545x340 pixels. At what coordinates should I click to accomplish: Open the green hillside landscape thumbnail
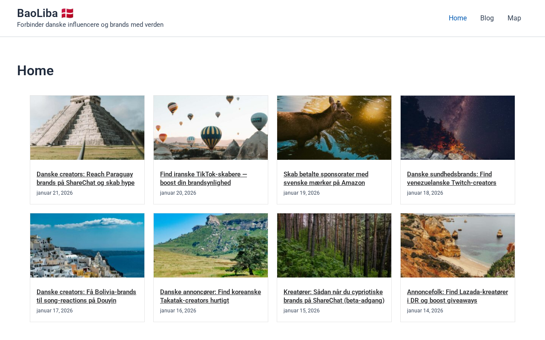[x=211, y=245]
